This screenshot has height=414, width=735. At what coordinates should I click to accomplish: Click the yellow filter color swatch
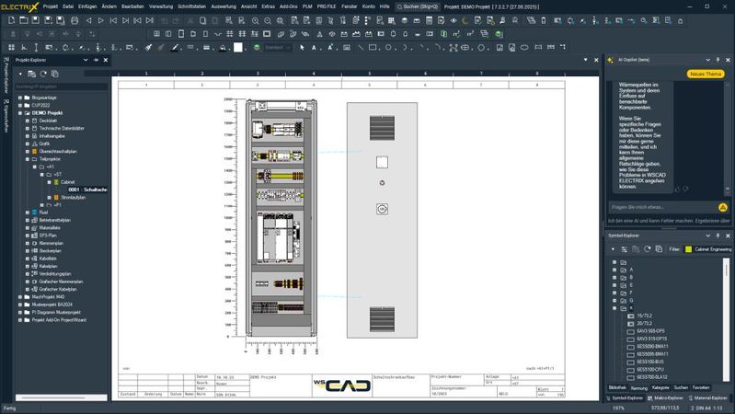[688, 249]
